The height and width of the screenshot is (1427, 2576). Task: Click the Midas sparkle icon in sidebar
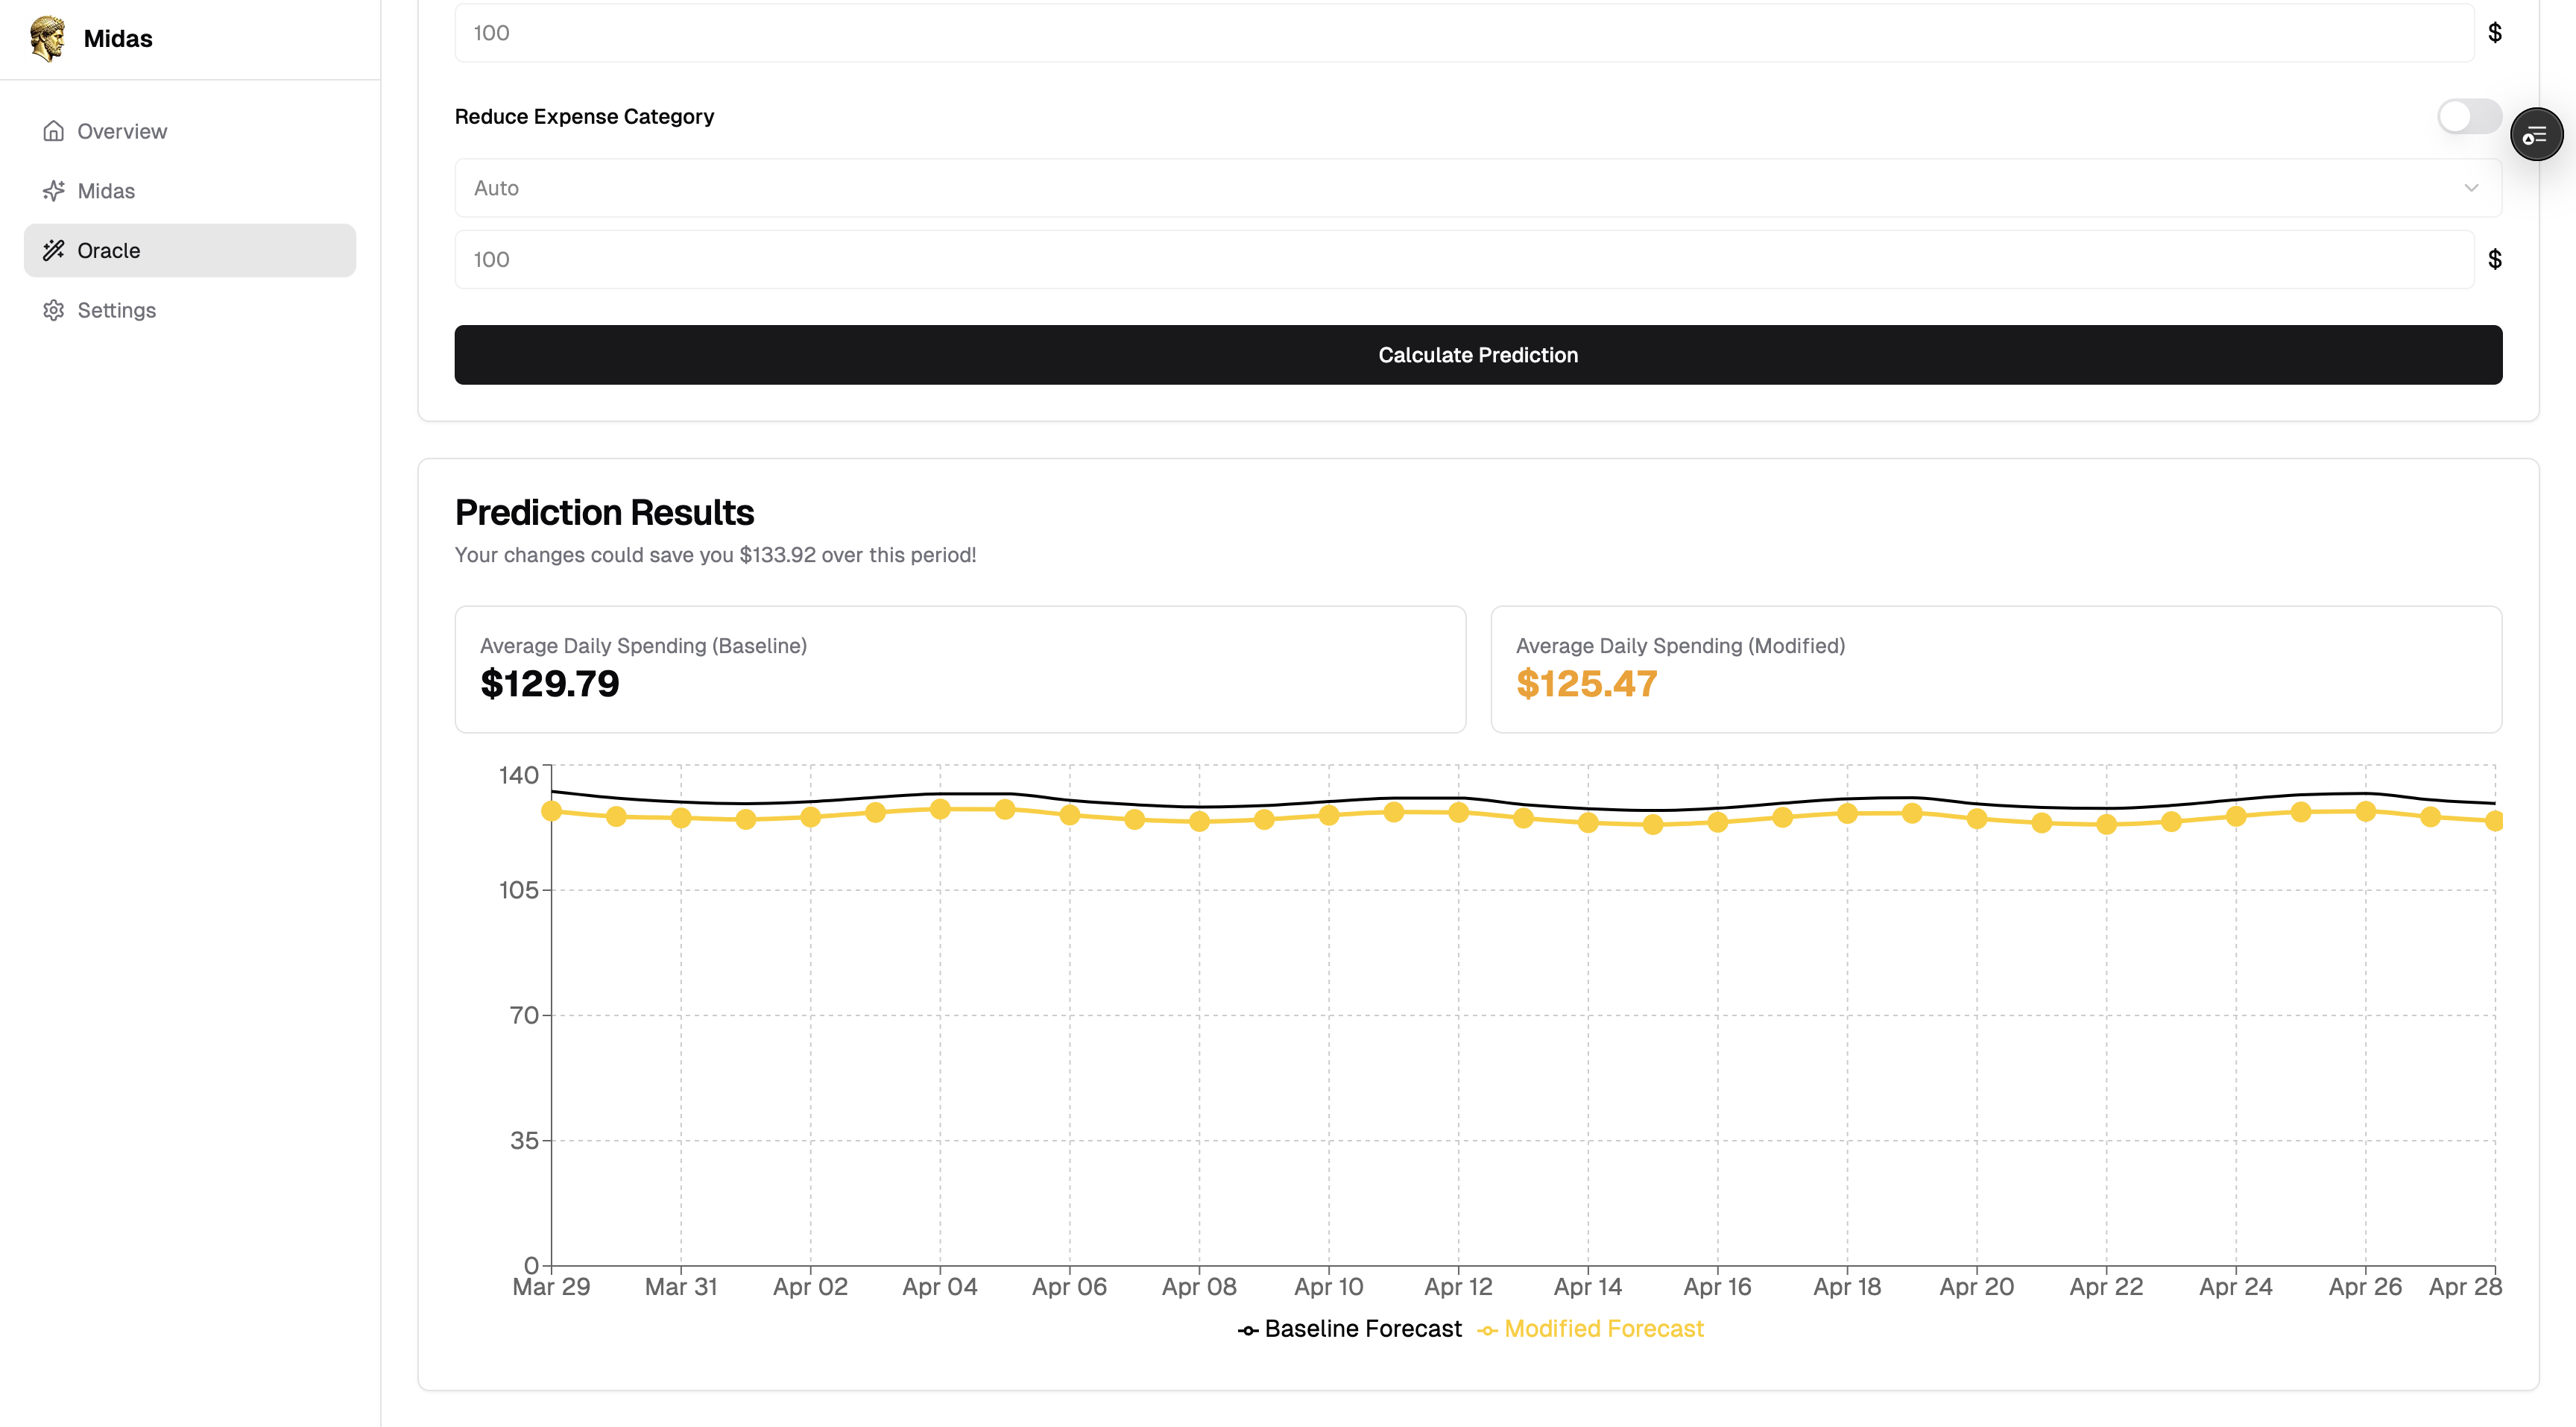point(54,191)
